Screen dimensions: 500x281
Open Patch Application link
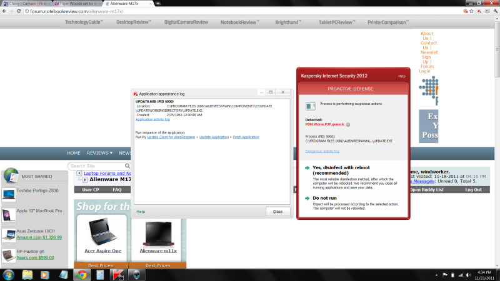[246, 137]
